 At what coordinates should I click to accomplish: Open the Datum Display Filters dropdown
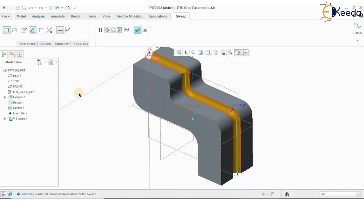point(230,52)
